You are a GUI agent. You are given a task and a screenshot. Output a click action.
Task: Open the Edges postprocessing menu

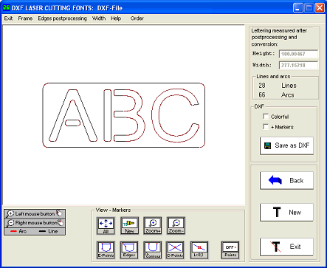click(62, 18)
